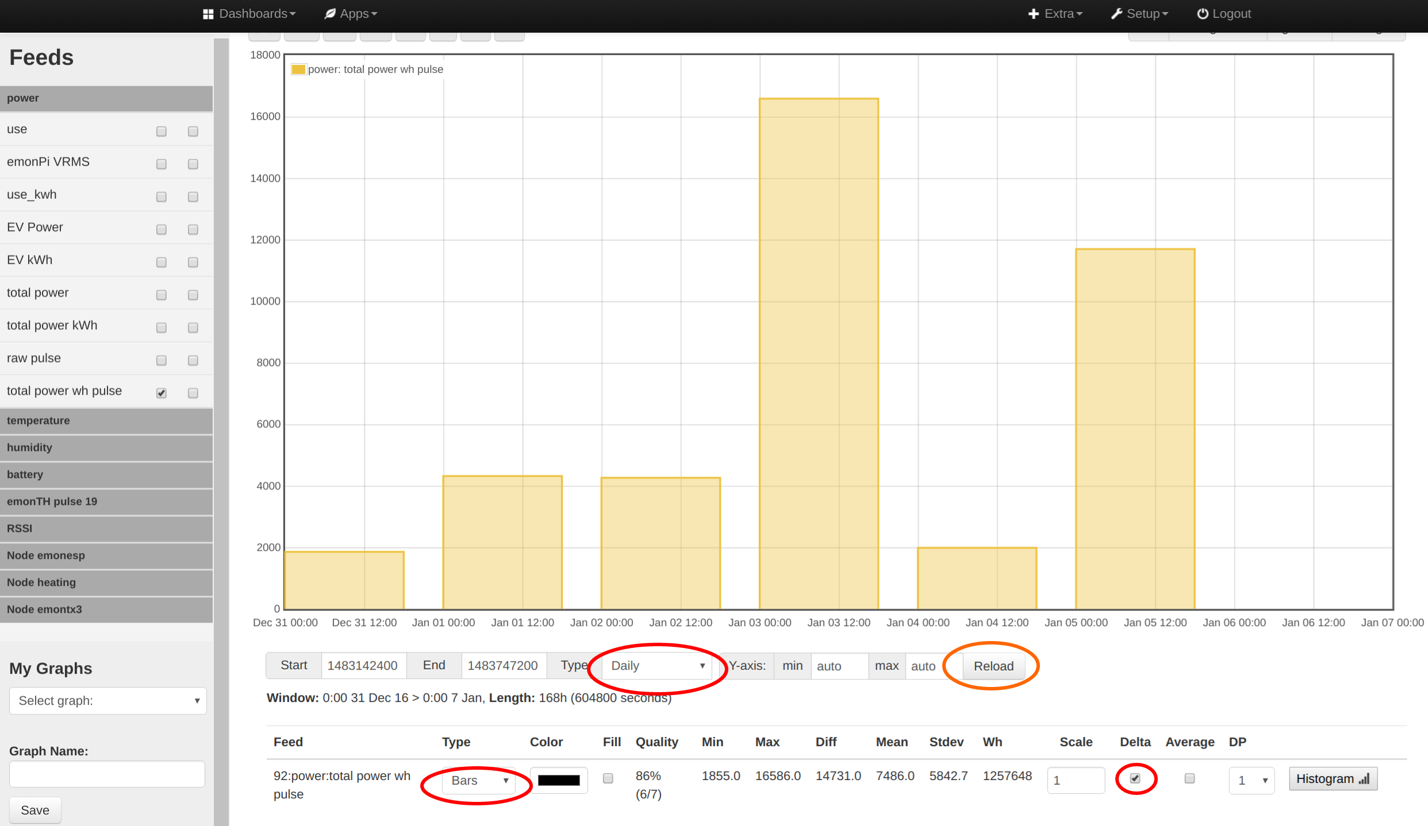
Task: Expand the Node emontx3 group
Action: [106, 610]
